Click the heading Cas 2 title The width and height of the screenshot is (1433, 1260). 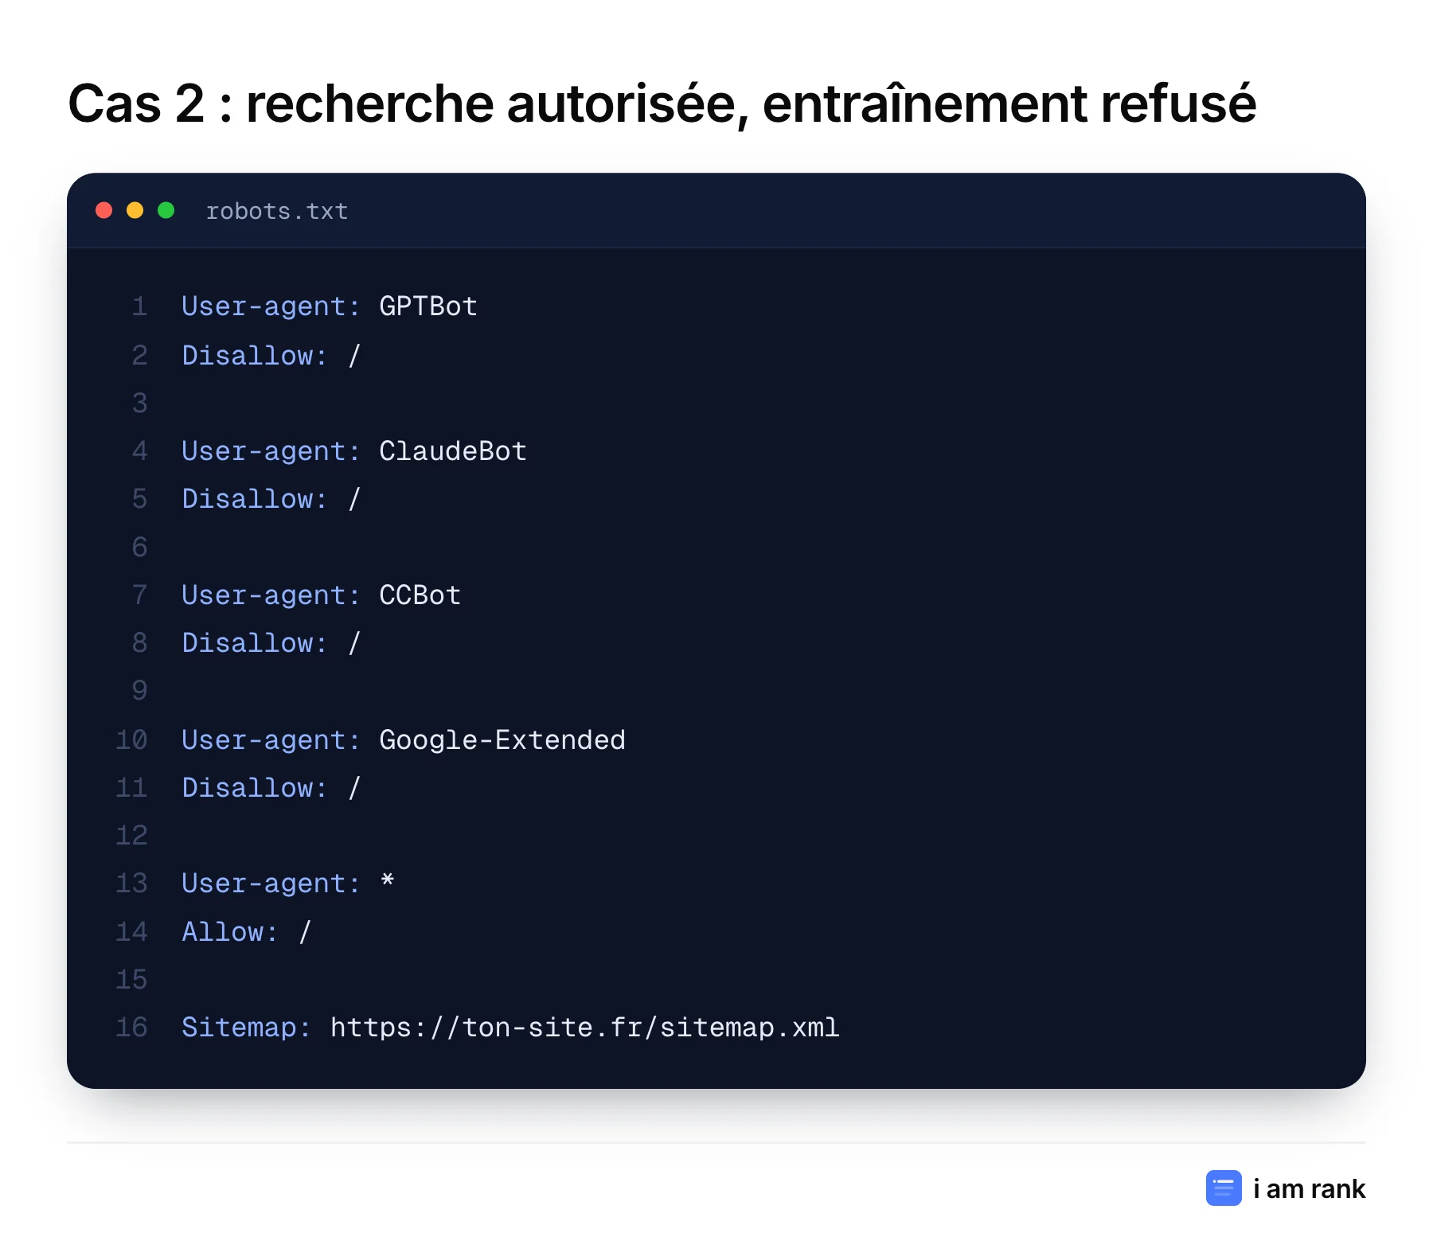click(x=662, y=103)
